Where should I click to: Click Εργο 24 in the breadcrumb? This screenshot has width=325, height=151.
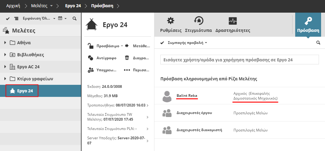73,6
